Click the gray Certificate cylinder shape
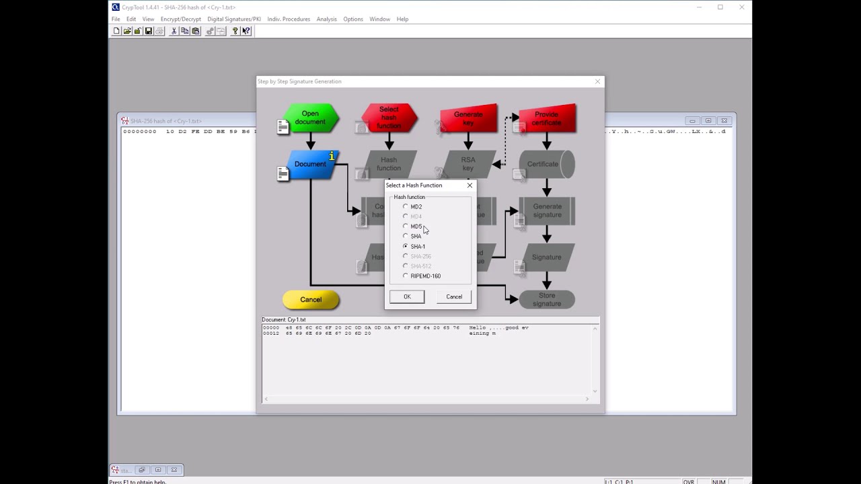Image resolution: width=861 pixels, height=484 pixels. click(x=547, y=164)
